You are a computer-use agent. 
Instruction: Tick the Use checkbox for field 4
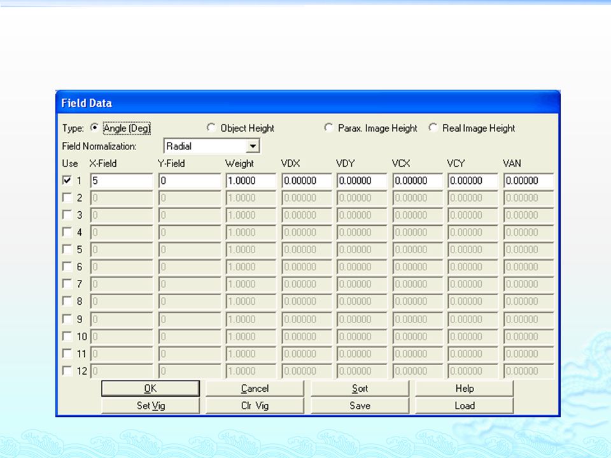click(x=67, y=232)
